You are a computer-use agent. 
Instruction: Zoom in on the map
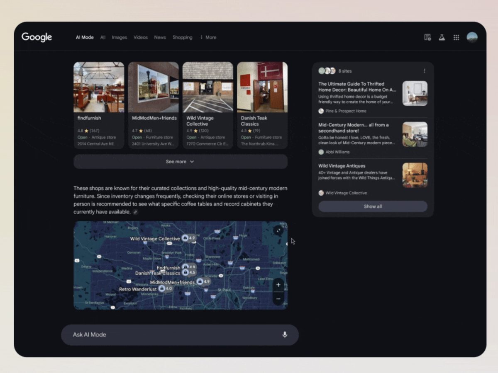[x=278, y=285]
